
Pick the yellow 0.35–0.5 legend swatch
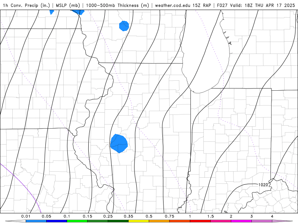click(139, 221)
